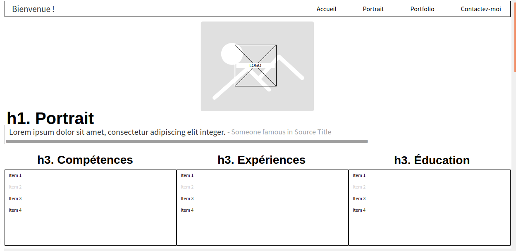The height and width of the screenshot is (251, 516).
Task: Go to the Portrait navigation link
Action: [x=373, y=9]
